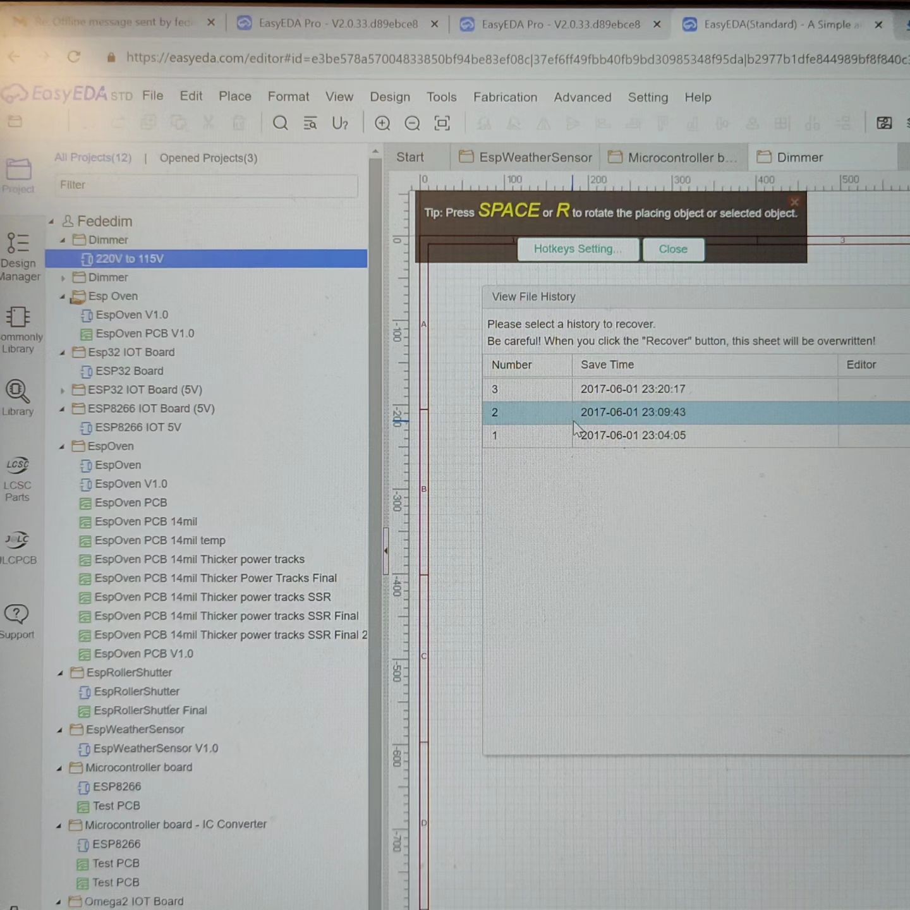Select the Omega2 IOT Board folder

coord(134,902)
